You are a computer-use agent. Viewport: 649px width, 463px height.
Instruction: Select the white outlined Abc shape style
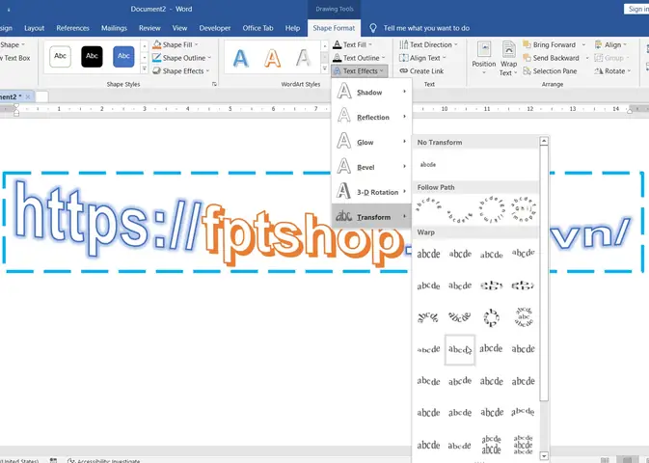[60, 56]
